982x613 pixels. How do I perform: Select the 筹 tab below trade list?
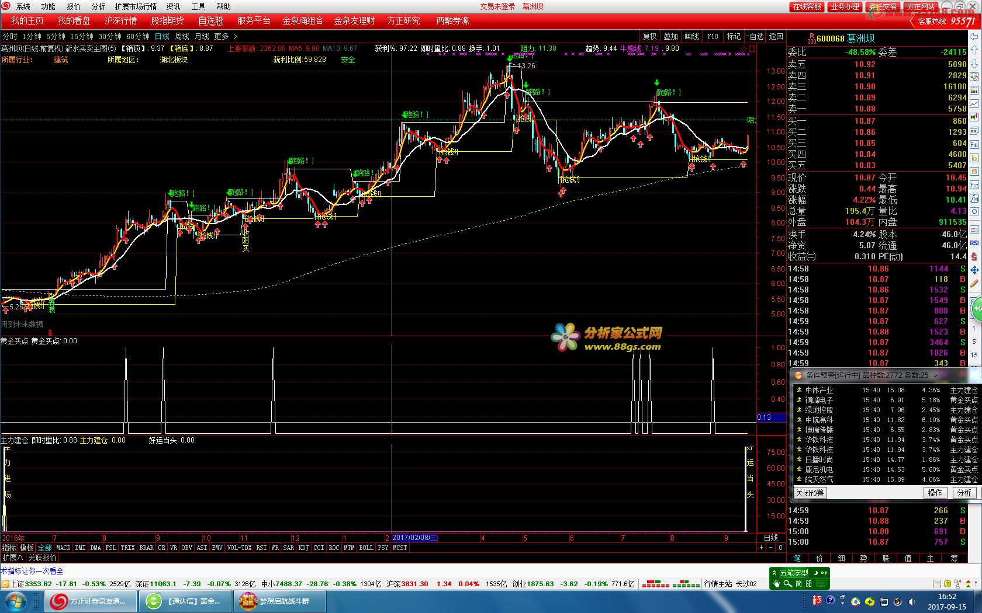(953, 558)
